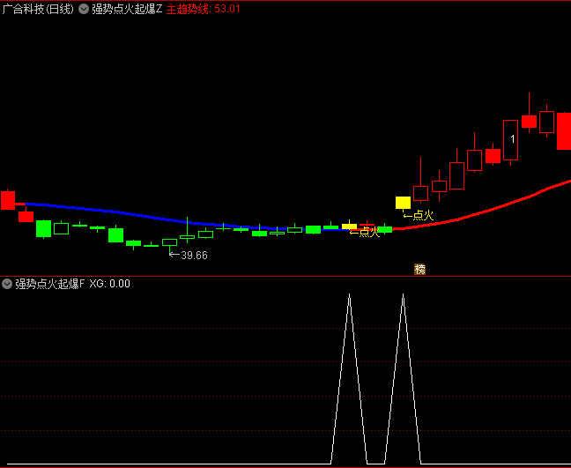
Task: Click the 39.66 low price label
Action: pos(194,256)
